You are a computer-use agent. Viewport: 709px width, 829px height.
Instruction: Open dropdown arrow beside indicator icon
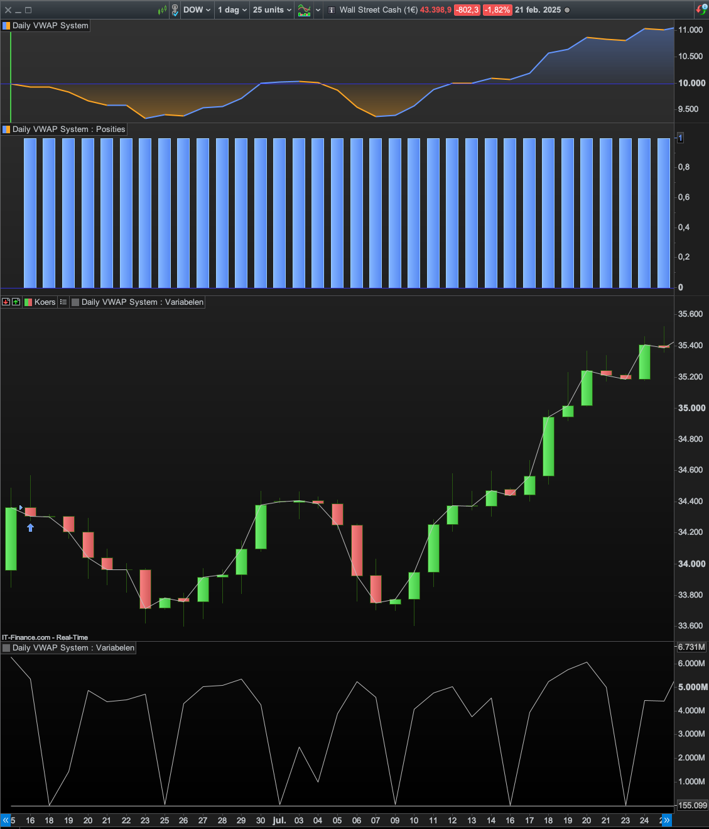(x=318, y=10)
